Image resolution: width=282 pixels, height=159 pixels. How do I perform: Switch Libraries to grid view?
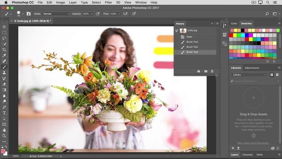pyautogui.click(x=272, y=75)
